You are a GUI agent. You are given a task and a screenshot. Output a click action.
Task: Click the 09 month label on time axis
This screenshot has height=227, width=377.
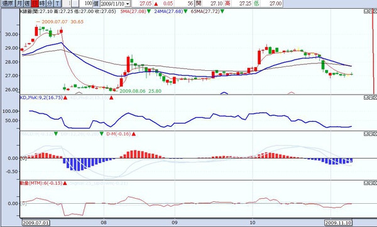tap(175, 223)
